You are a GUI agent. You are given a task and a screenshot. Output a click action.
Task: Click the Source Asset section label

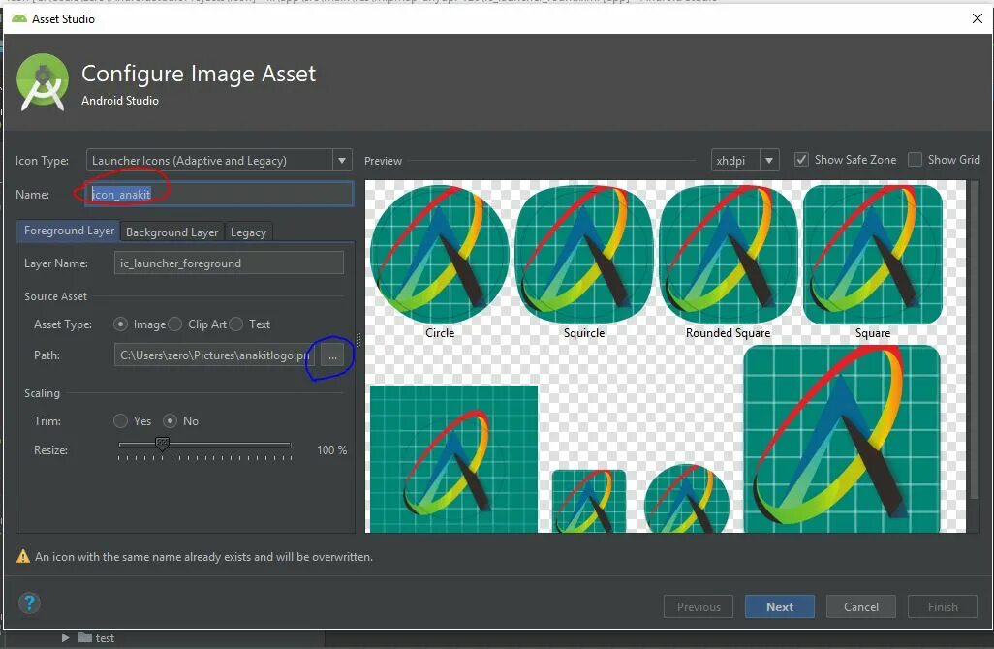55,296
